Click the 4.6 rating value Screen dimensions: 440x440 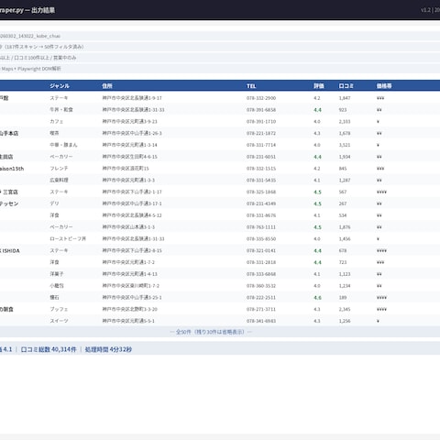[x=317, y=298]
